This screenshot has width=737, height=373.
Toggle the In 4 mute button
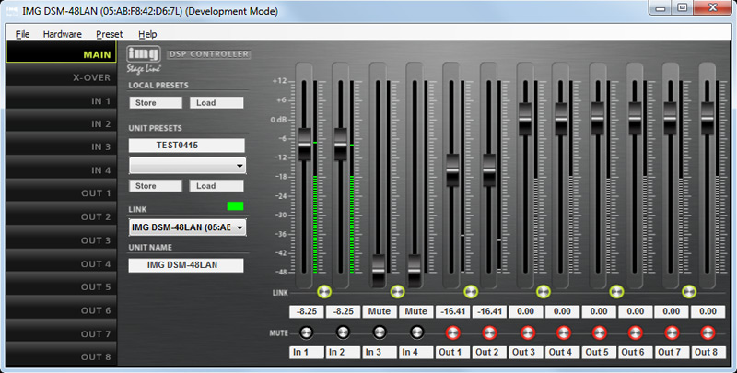[x=415, y=332]
